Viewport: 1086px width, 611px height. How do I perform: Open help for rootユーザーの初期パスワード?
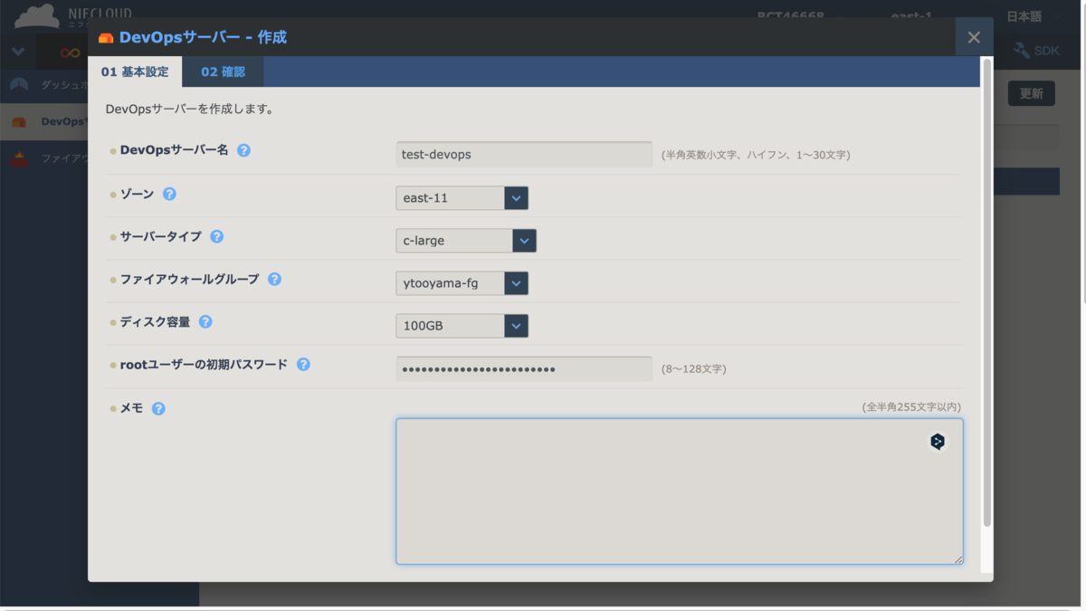point(303,364)
